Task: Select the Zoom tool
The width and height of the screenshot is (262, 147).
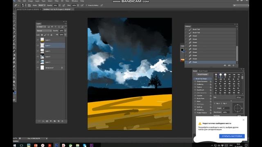Action: coord(15,85)
